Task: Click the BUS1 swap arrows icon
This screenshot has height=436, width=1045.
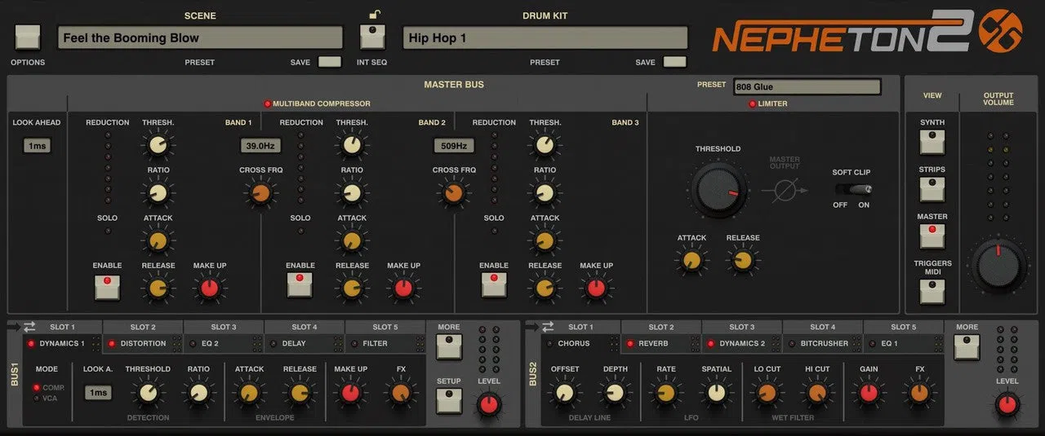Action: (x=29, y=327)
